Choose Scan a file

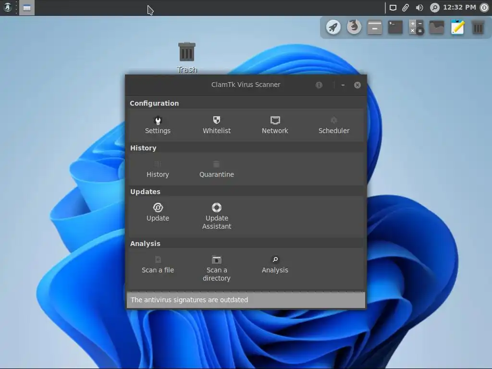point(158,265)
